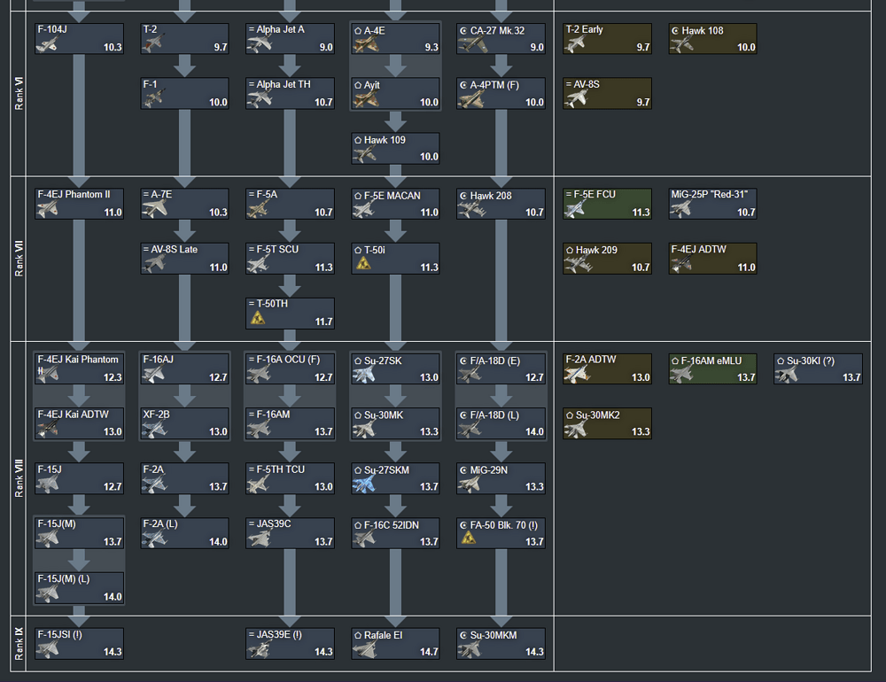The width and height of the screenshot is (886, 682).
Task: Select the Rank VIII row label
Action: pyautogui.click(x=18, y=478)
